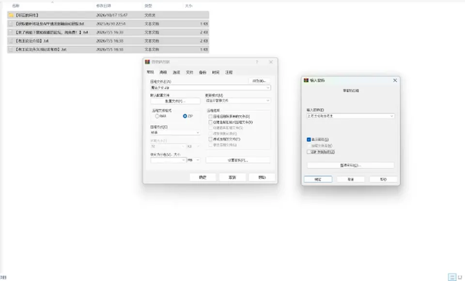Enable creating a self-extracting archive
Image resolution: width=465 pixels, height=281 pixels.
pos(211,122)
